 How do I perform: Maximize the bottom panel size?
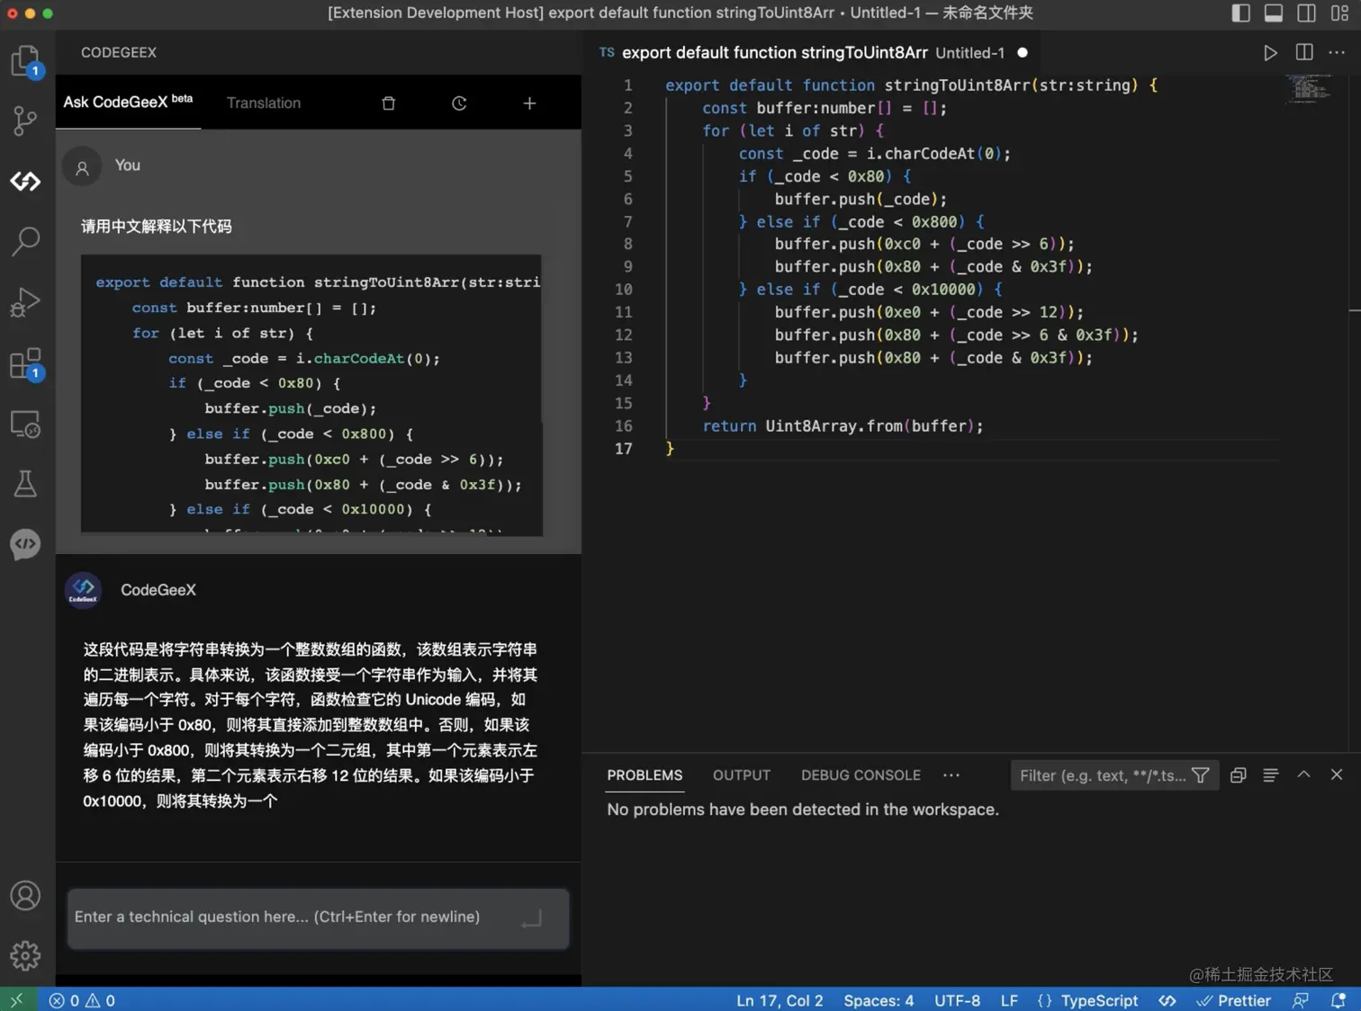click(1303, 774)
